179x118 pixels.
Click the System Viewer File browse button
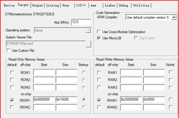[88, 44]
